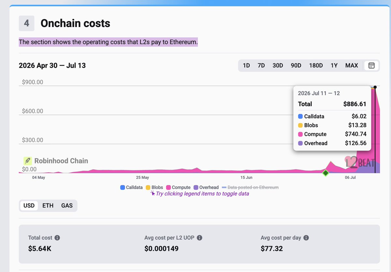Screen dimensions: 391x272
Task: Select the MAX time range
Action: [x=352, y=65]
